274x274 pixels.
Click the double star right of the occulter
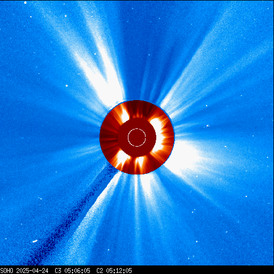coord(208,126)
